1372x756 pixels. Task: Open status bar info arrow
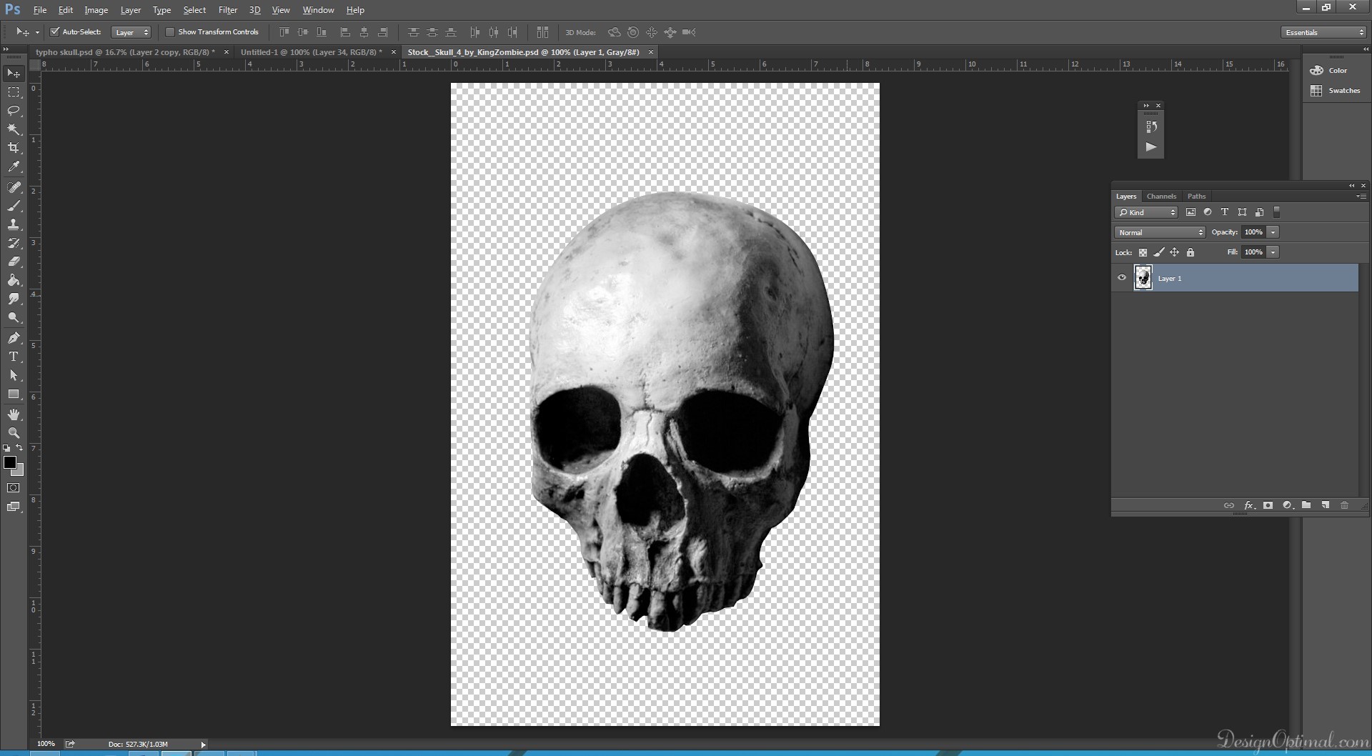(203, 744)
